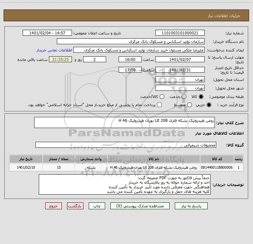The image size is (253, 244).
Task: Click the delivery province field تهران
Action: (x=180, y=79)
